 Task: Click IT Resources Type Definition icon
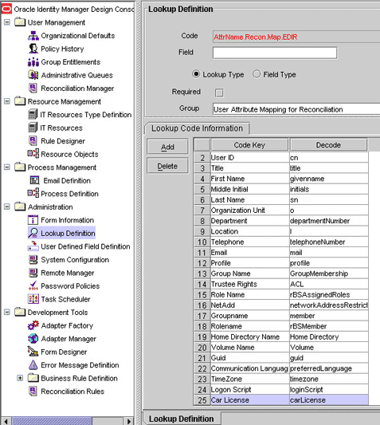(33, 115)
